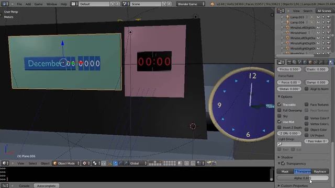Image resolution: width=335 pixels, height=188 pixels.
Task: Delete the Default screen layout
Action: click(x=117, y=4)
